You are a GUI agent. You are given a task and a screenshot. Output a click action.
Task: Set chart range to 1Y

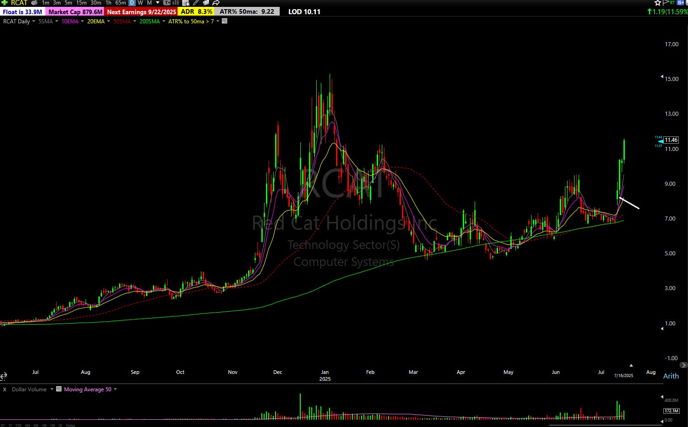[x=10, y=425]
